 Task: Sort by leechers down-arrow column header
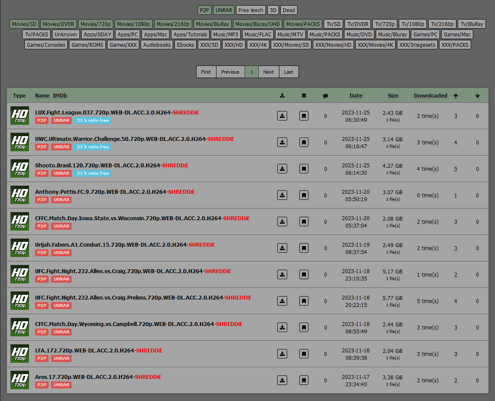[x=477, y=96]
